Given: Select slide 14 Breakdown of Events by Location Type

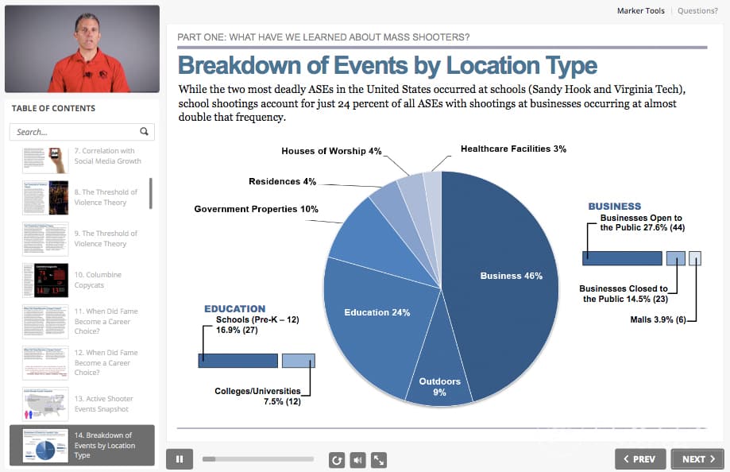Looking at the screenshot, I should [x=82, y=445].
